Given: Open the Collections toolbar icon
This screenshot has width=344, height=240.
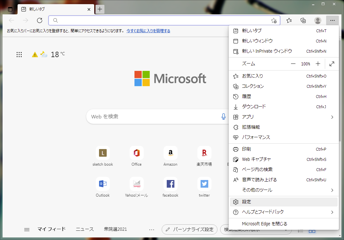Looking at the screenshot, I should pos(303,20).
